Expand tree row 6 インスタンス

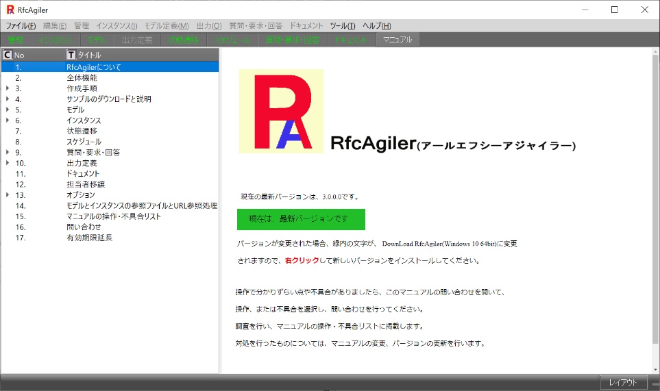coord(7,121)
